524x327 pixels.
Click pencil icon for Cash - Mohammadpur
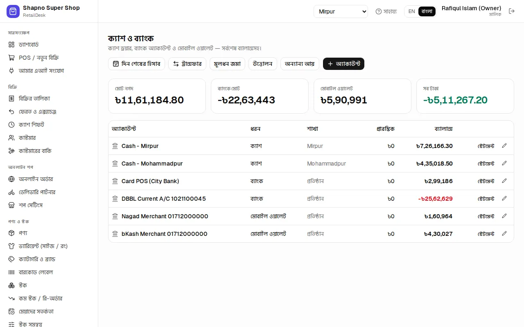(x=504, y=163)
